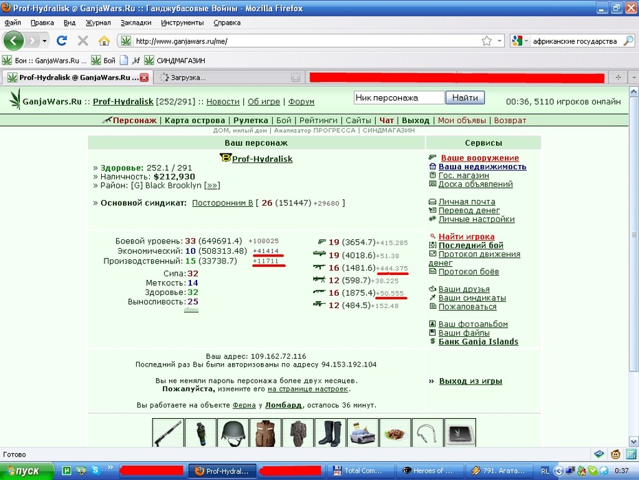
Task: Open the Правка menu
Action: (x=42, y=23)
